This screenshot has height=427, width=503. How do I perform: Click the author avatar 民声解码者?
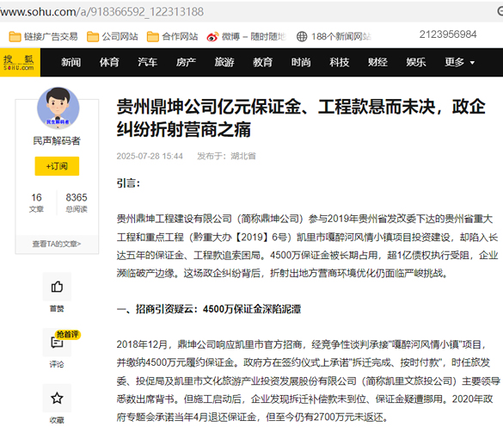coord(58,108)
